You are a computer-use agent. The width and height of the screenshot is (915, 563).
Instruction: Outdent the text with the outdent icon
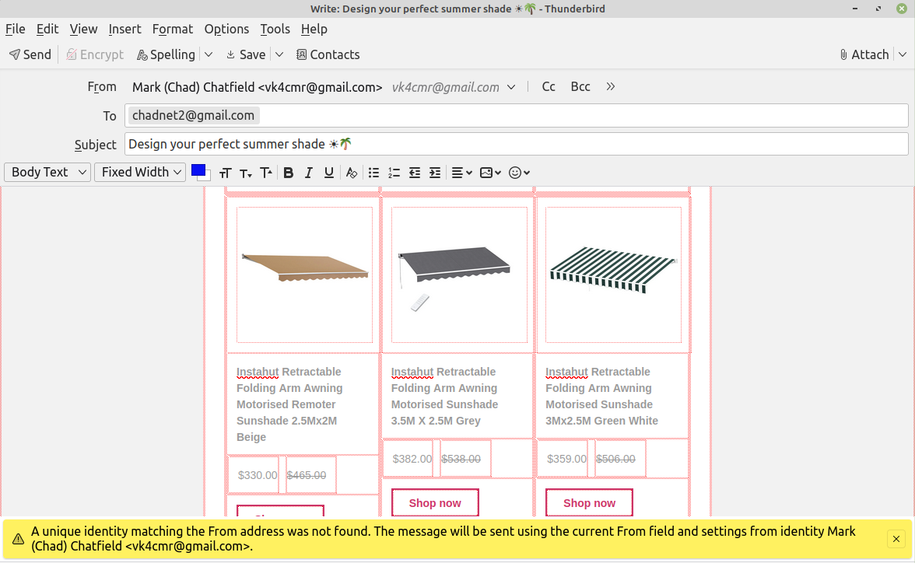click(415, 173)
